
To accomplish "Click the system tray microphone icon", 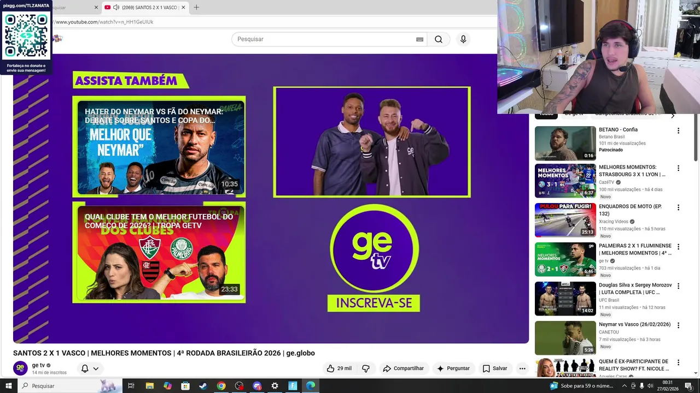I will [x=641, y=386].
